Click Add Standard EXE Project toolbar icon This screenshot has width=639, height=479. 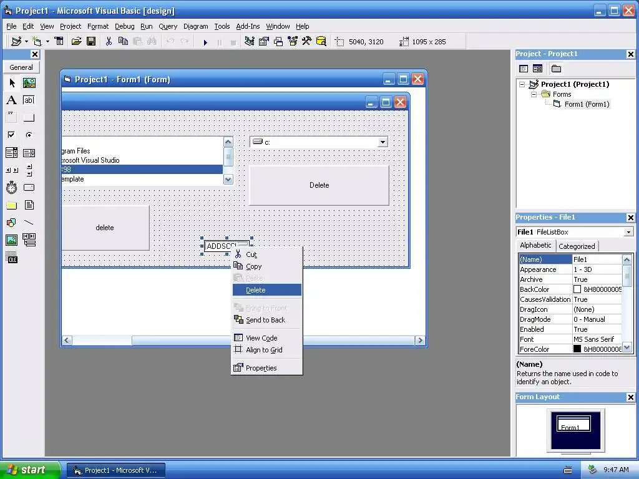click(16, 41)
